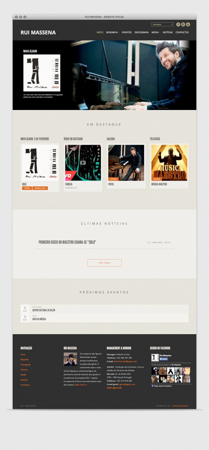Click the Google Play button under Solo
The width and height of the screenshot is (209, 450).
point(40,188)
